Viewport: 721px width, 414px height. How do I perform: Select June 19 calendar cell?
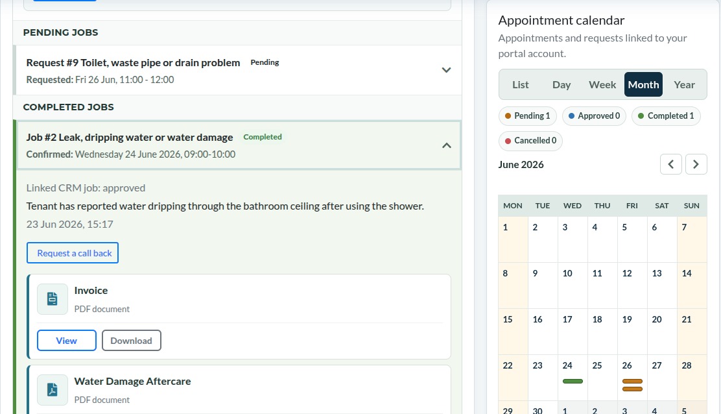point(632,331)
